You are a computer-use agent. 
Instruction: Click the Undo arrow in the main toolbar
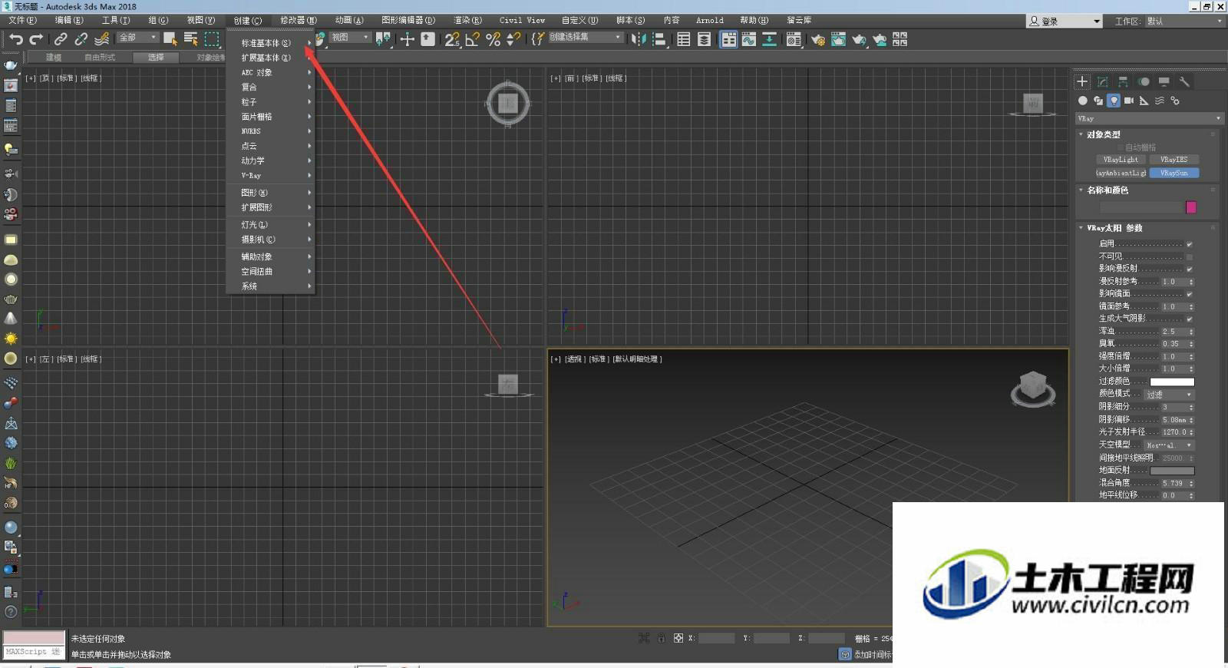(15, 39)
